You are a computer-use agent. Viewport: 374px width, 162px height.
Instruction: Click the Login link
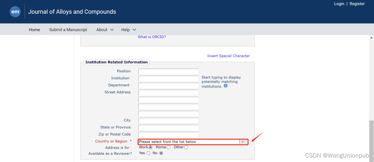(x=339, y=4)
